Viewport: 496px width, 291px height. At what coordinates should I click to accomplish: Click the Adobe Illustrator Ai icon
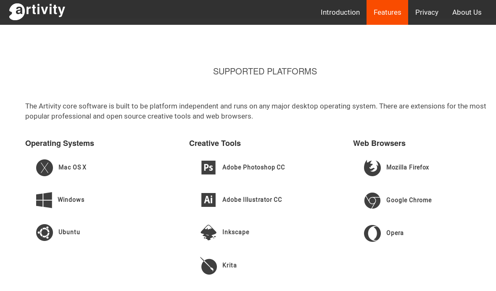208,200
